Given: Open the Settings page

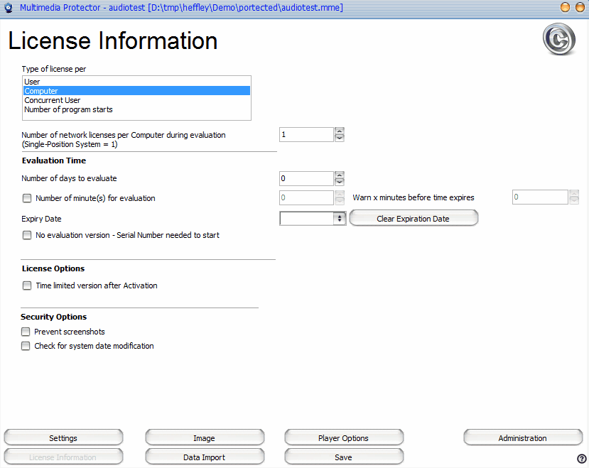Looking at the screenshot, I should pyautogui.click(x=63, y=438).
